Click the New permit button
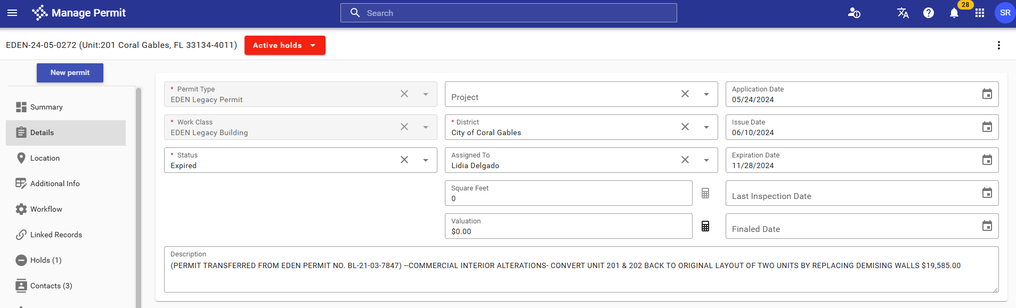This screenshot has width=1016, height=308. 70,73
